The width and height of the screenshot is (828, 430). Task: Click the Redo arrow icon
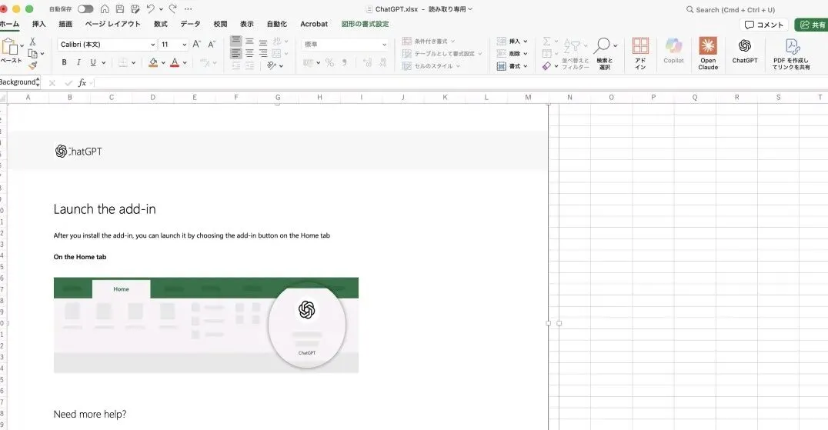click(x=172, y=9)
